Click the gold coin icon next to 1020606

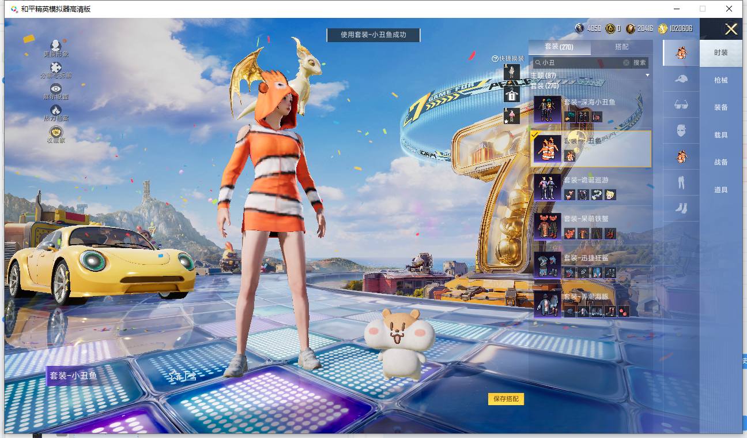point(663,28)
